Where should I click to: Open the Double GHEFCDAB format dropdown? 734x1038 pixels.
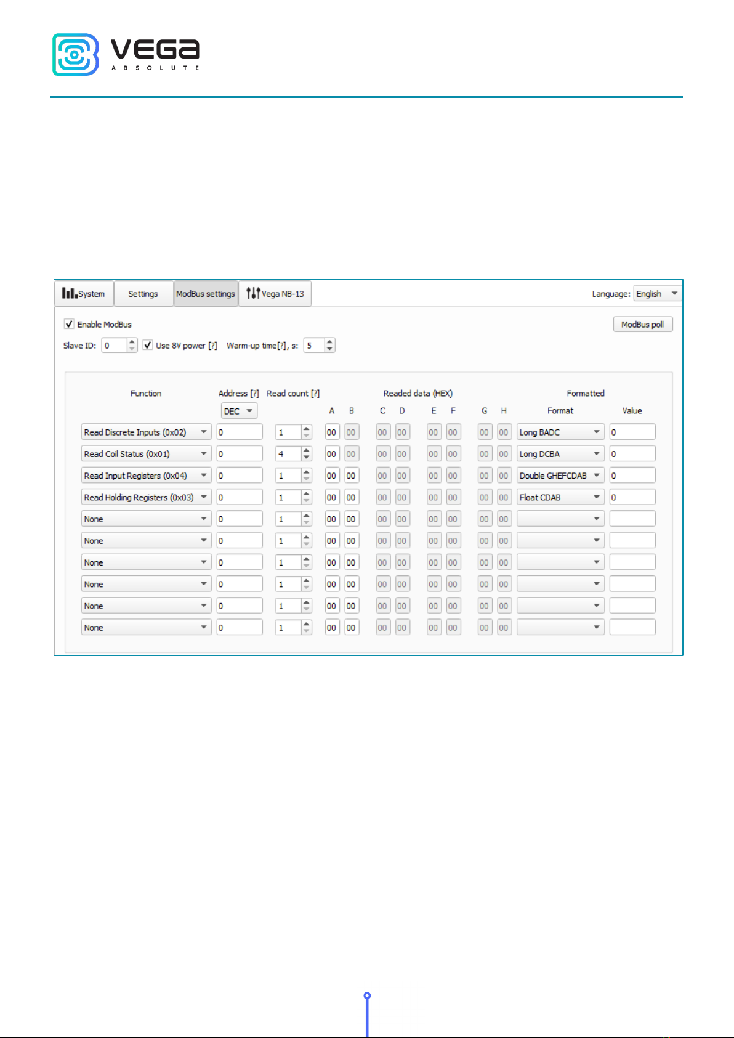click(x=560, y=476)
